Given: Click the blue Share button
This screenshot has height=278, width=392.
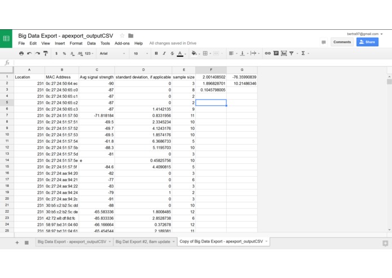Looking at the screenshot, I should point(367,42).
